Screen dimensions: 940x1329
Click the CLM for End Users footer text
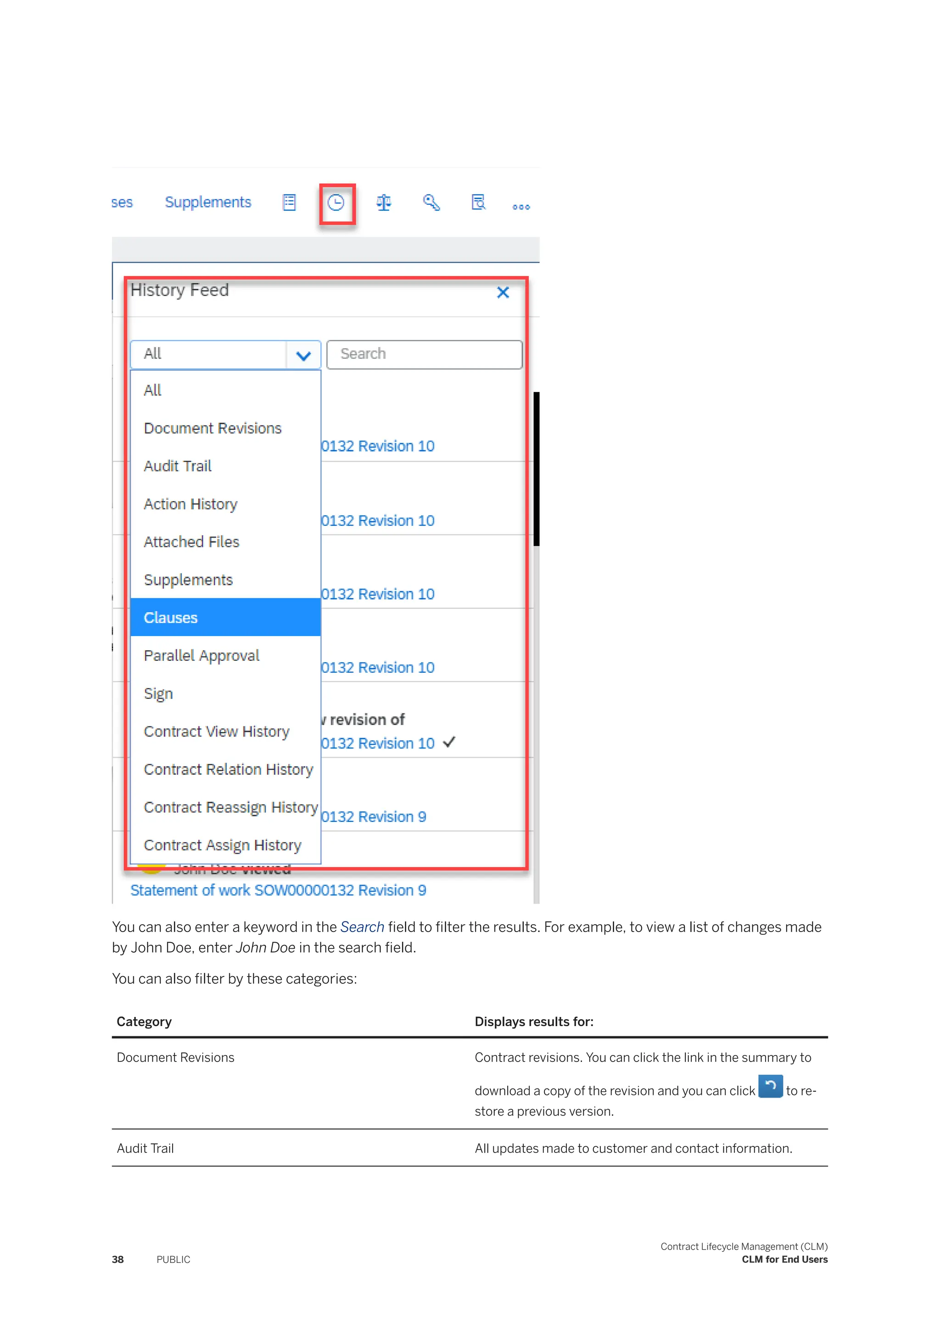pyautogui.click(x=785, y=1260)
